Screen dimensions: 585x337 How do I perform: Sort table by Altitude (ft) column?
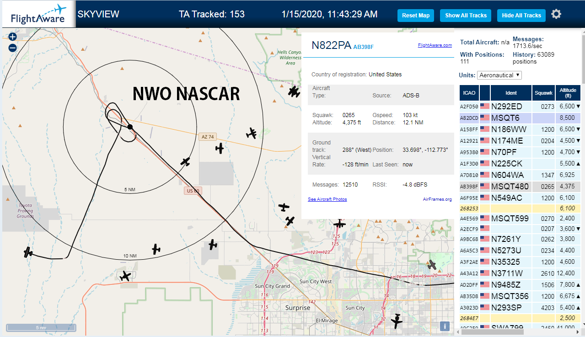click(568, 93)
